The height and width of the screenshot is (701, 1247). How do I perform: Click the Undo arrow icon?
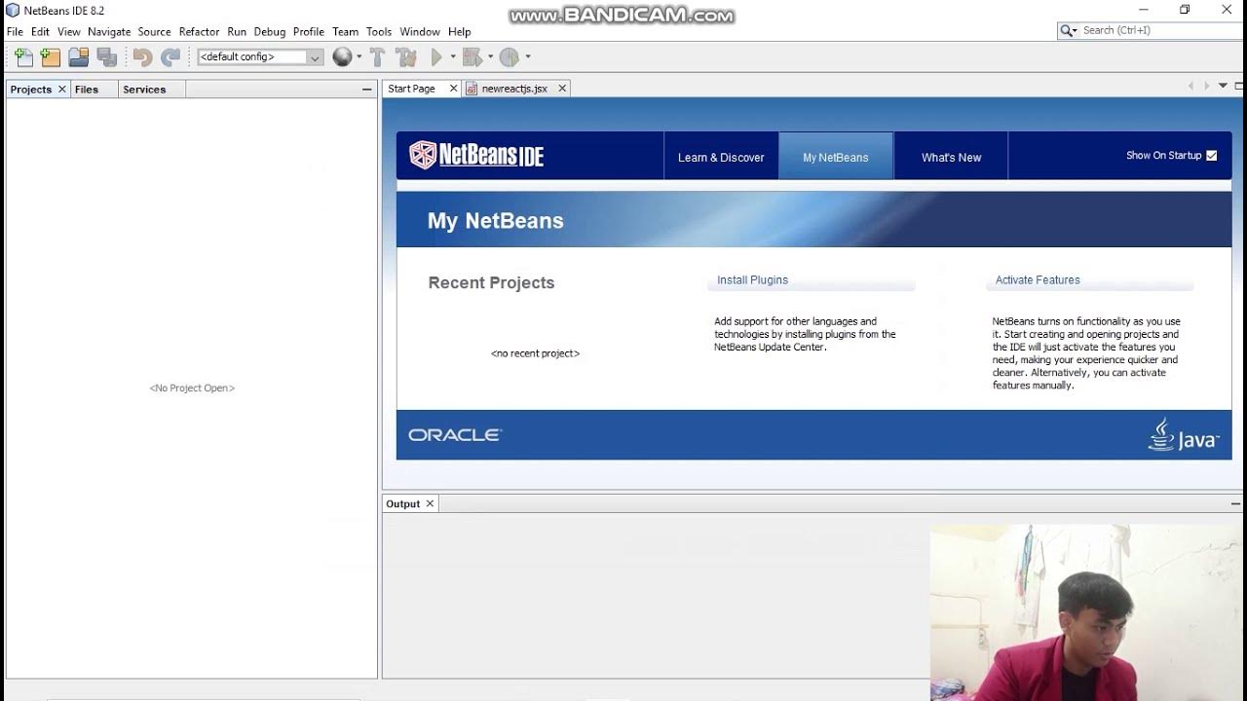(x=142, y=57)
